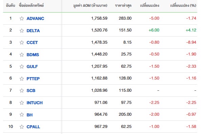Viewport: 204px width, 134px height.
Task: Sort by อันดับ rank column header
Action: click(11, 5)
